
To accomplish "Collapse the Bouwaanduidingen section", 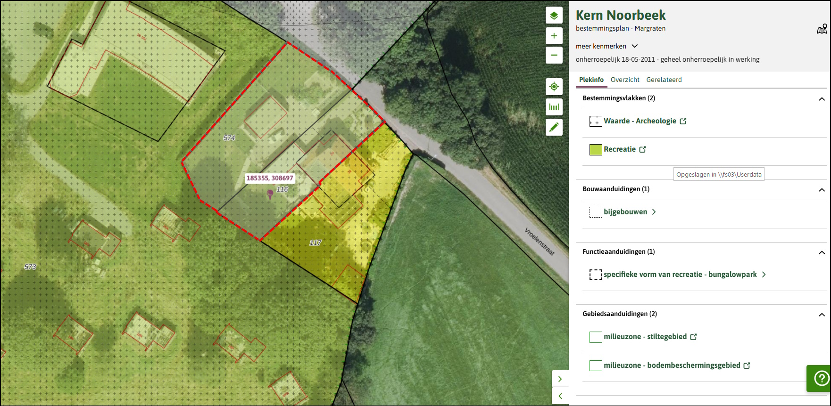I will pyautogui.click(x=822, y=190).
